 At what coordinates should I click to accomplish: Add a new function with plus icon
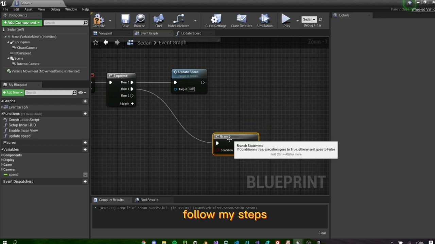pyautogui.click(x=85, y=114)
